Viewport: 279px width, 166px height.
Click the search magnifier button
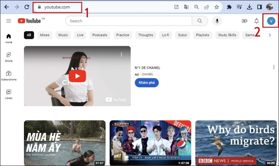pyautogui.click(x=200, y=21)
